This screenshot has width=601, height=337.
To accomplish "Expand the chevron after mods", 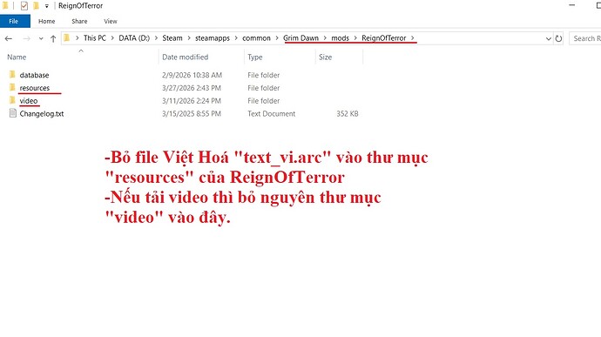I will 355,38.
